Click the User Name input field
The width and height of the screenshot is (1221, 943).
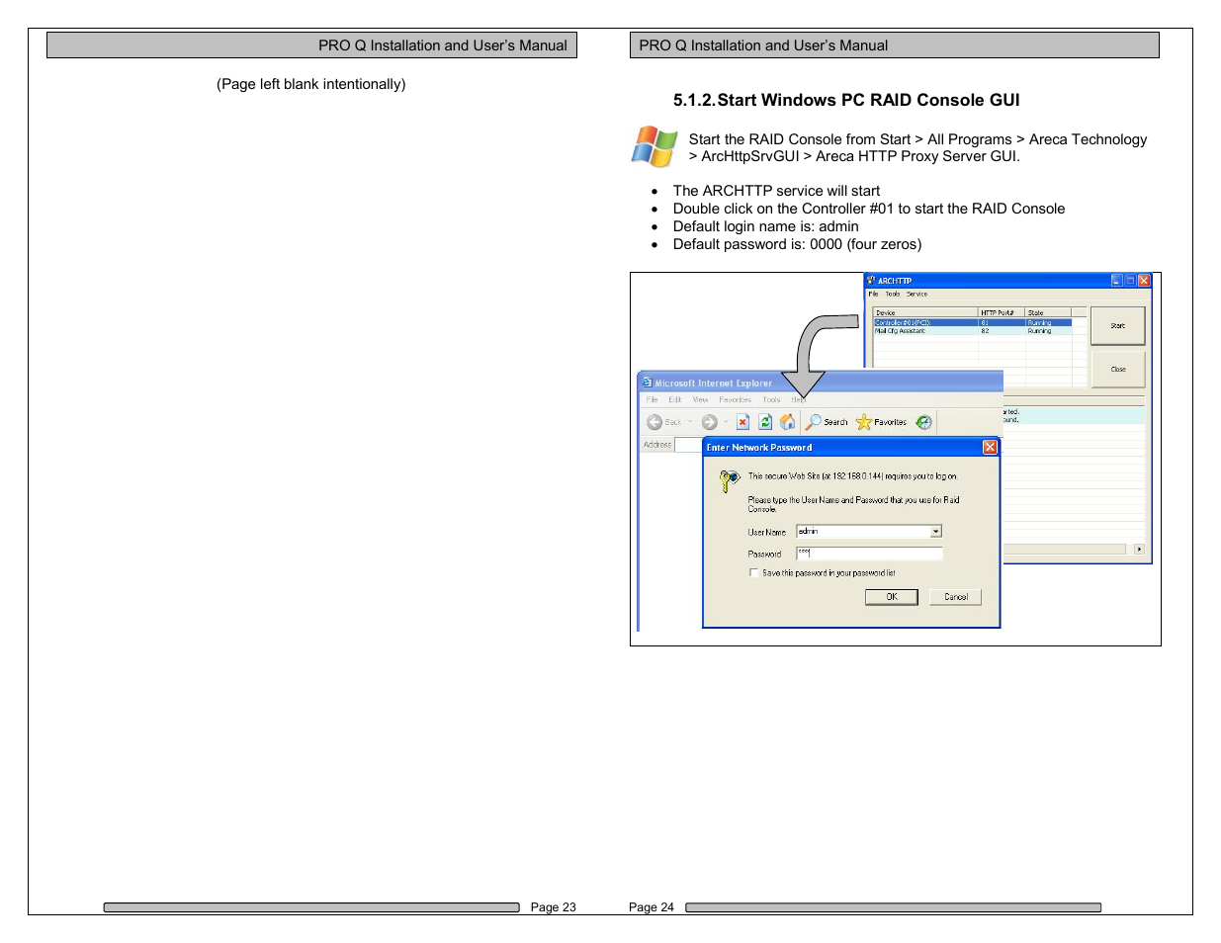point(869,532)
